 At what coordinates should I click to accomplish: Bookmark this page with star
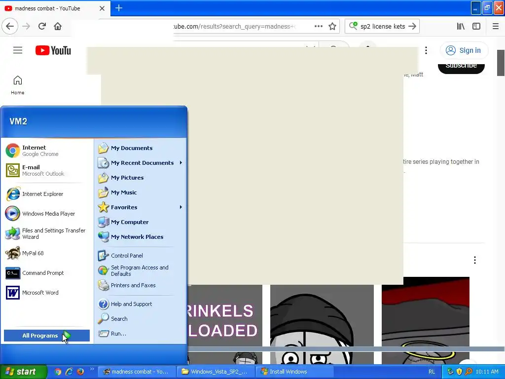pyautogui.click(x=332, y=26)
